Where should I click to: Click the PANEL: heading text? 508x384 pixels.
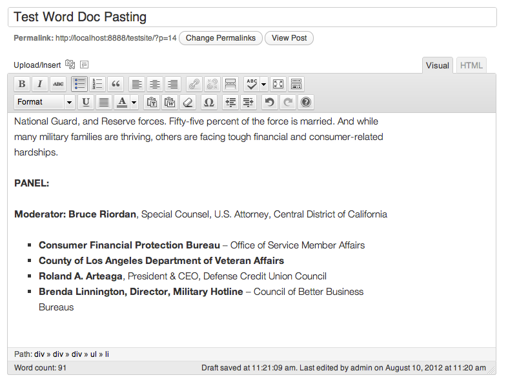click(32, 183)
